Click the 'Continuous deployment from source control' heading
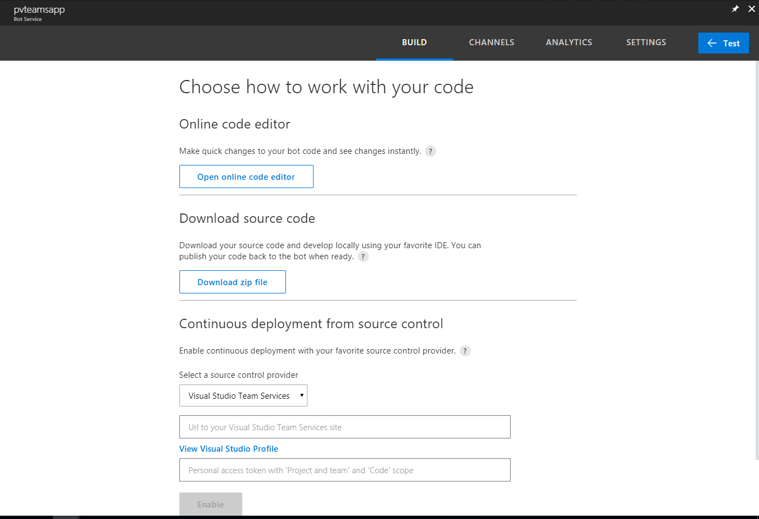 (311, 324)
